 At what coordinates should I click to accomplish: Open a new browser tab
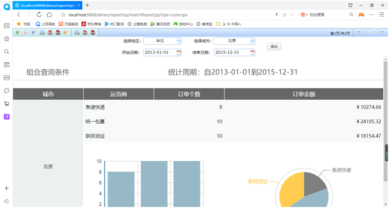click(87, 5)
